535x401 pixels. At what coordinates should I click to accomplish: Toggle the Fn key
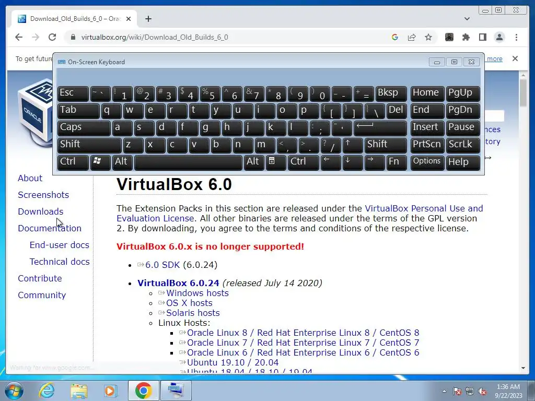(x=397, y=162)
